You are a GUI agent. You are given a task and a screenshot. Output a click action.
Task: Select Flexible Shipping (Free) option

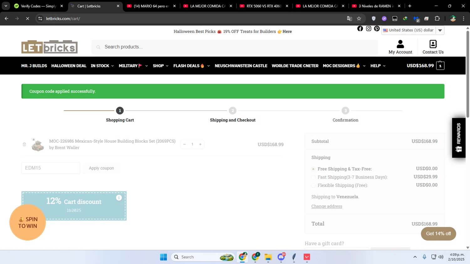tap(313, 185)
